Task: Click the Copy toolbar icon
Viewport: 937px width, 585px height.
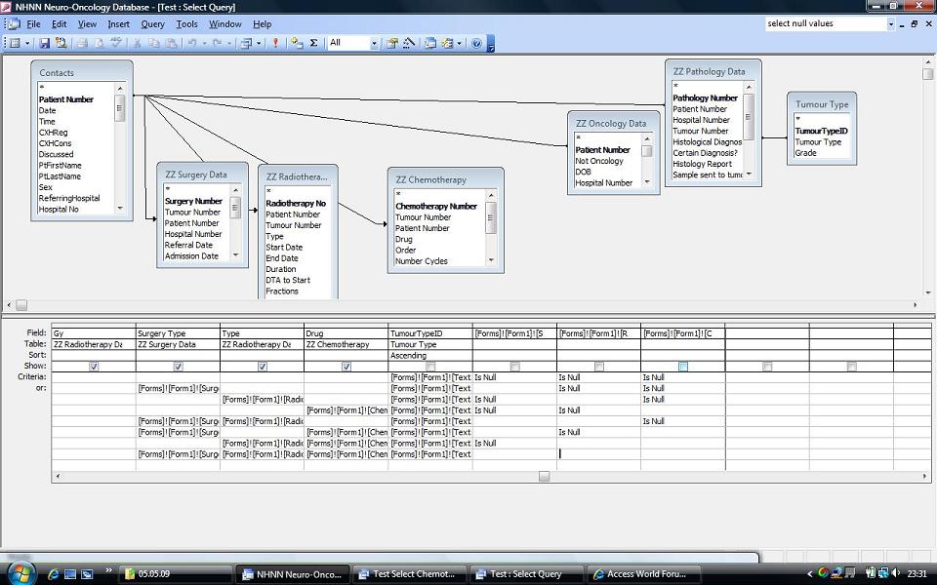Action: point(154,43)
